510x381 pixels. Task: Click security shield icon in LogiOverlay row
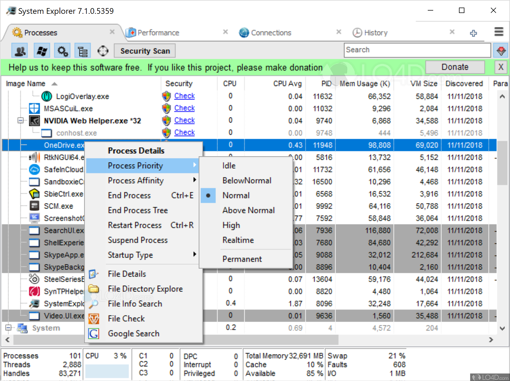(x=166, y=96)
